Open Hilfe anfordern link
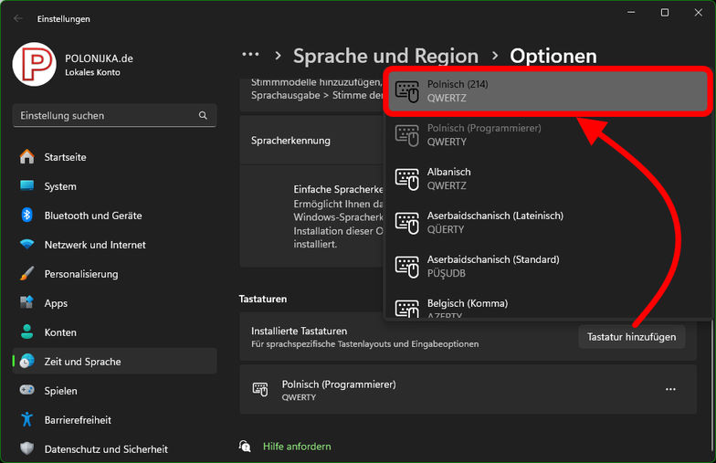 coord(297,447)
